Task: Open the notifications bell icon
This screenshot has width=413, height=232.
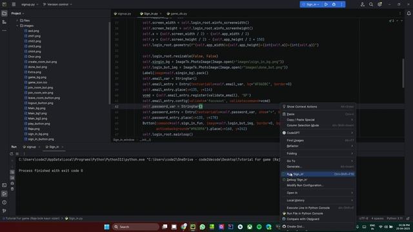Action: [408, 14]
